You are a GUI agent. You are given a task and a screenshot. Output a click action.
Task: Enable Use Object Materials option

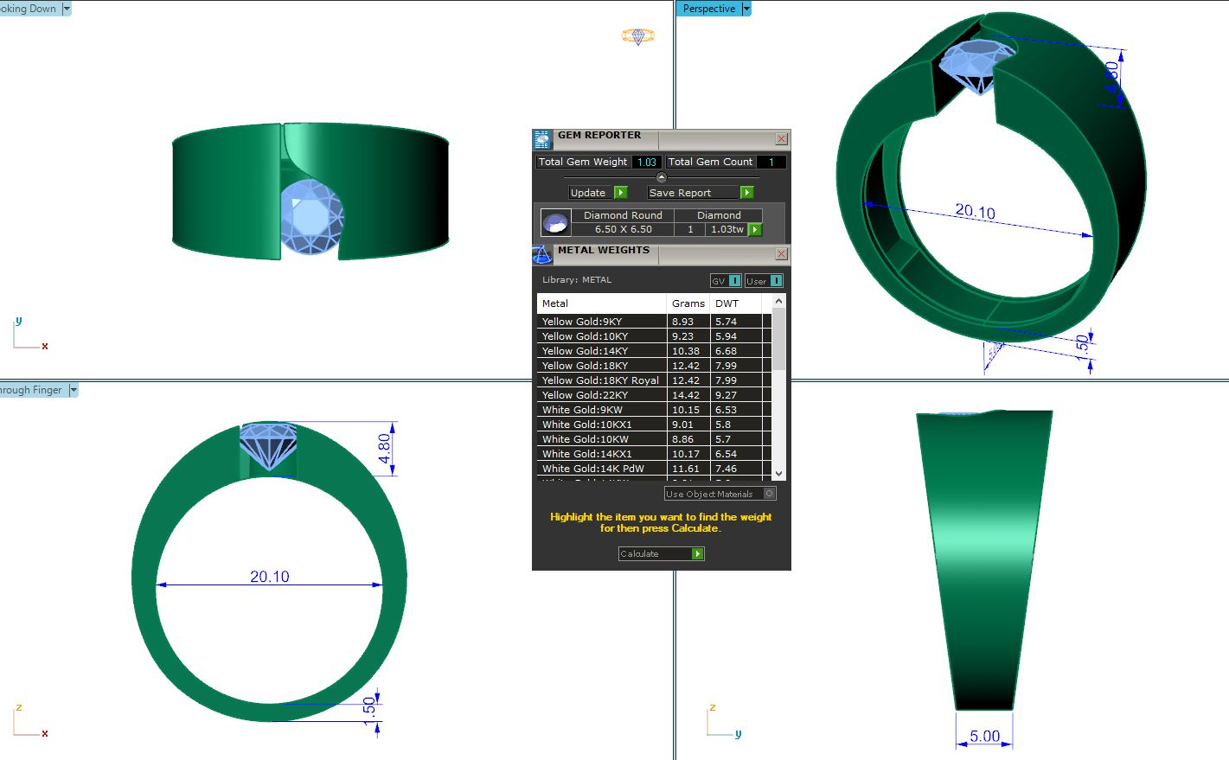769,494
